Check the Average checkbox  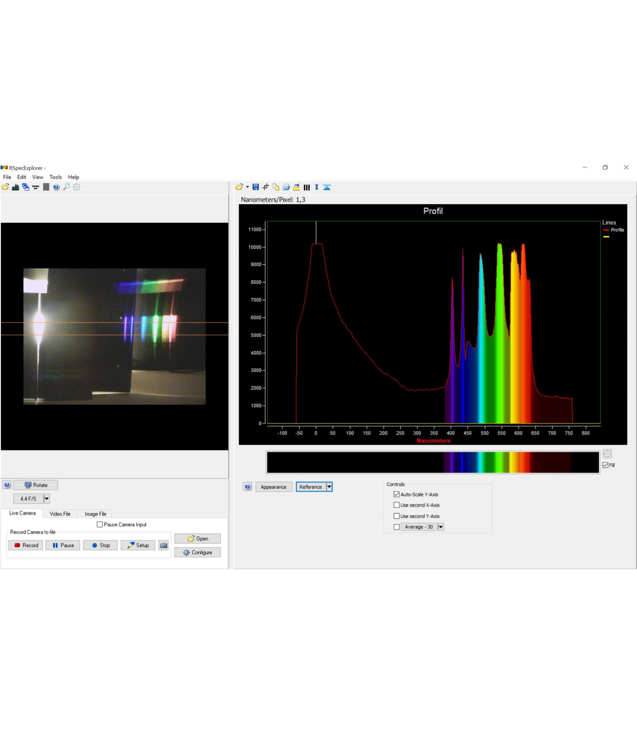[x=396, y=527]
